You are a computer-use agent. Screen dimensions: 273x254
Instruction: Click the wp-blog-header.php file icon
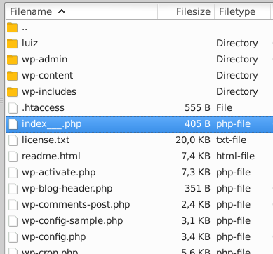(x=13, y=189)
